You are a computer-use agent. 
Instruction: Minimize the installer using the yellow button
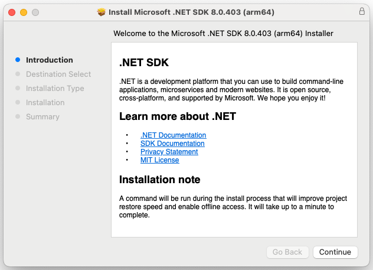tap(24, 12)
